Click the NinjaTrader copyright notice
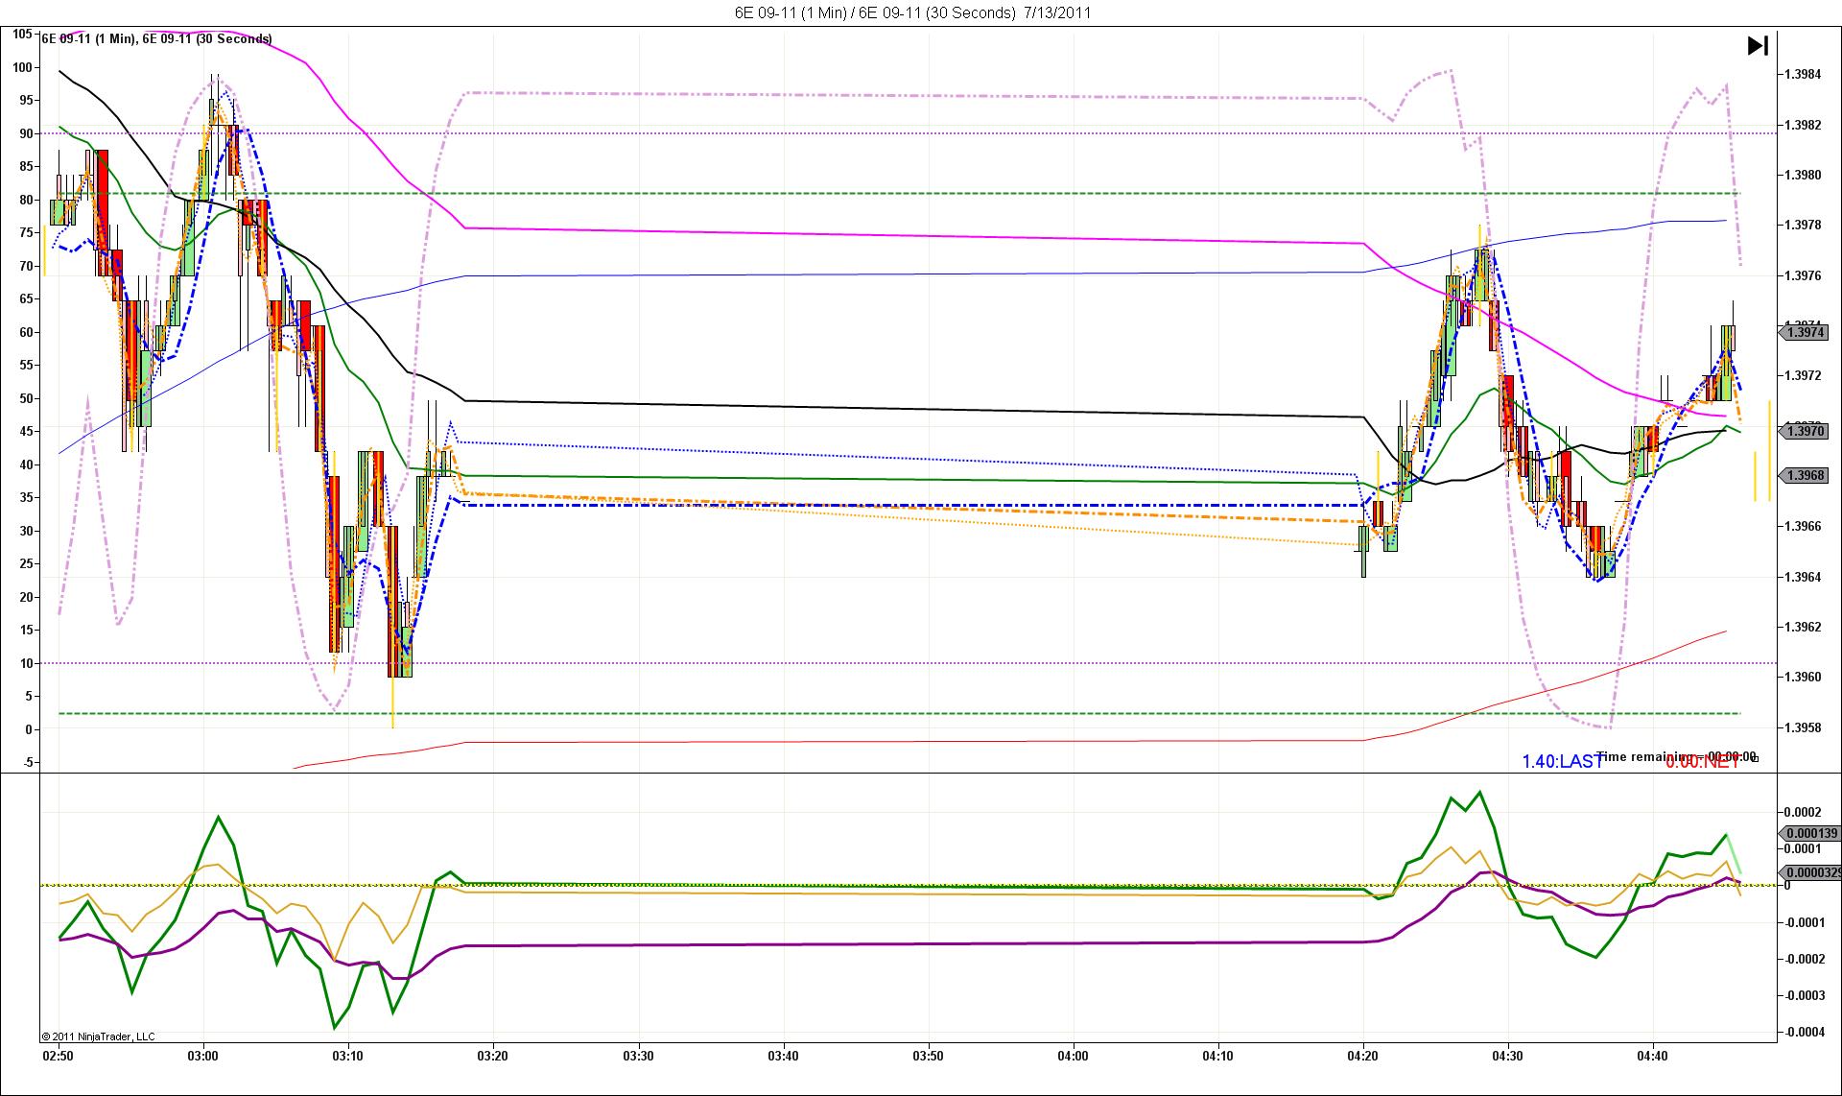Image resolution: width=1842 pixels, height=1096 pixels. point(98,1036)
